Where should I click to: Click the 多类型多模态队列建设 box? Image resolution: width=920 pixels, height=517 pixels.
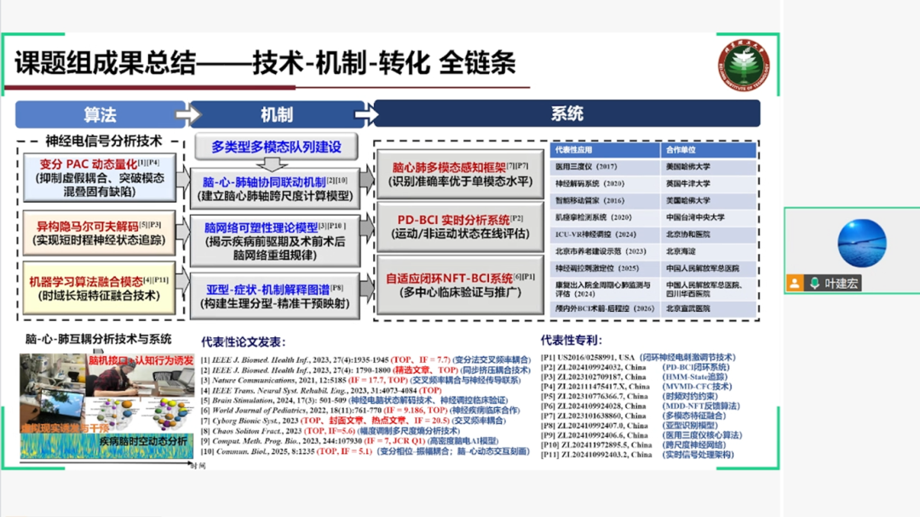pos(276,146)
